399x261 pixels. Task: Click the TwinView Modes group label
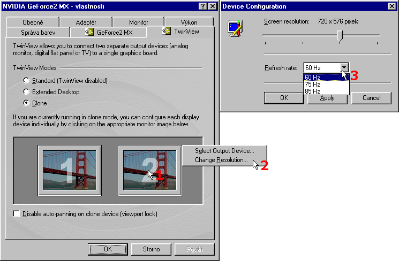[35, 68]
